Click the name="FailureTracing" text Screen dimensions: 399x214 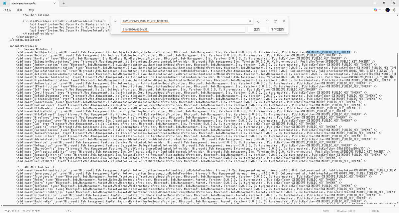click(x=42, y=129)
